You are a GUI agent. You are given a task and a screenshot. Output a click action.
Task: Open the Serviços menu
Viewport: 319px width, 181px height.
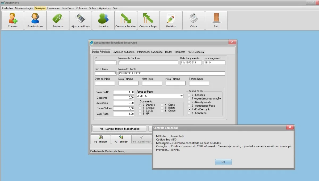40,8
